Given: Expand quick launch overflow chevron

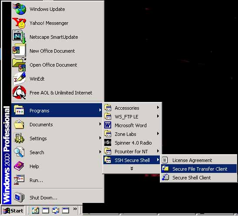Looking at the screenshot, I should pos(75,209).
